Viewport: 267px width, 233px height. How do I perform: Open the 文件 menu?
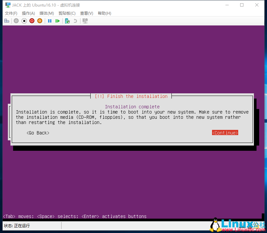(x=11, y=13)
